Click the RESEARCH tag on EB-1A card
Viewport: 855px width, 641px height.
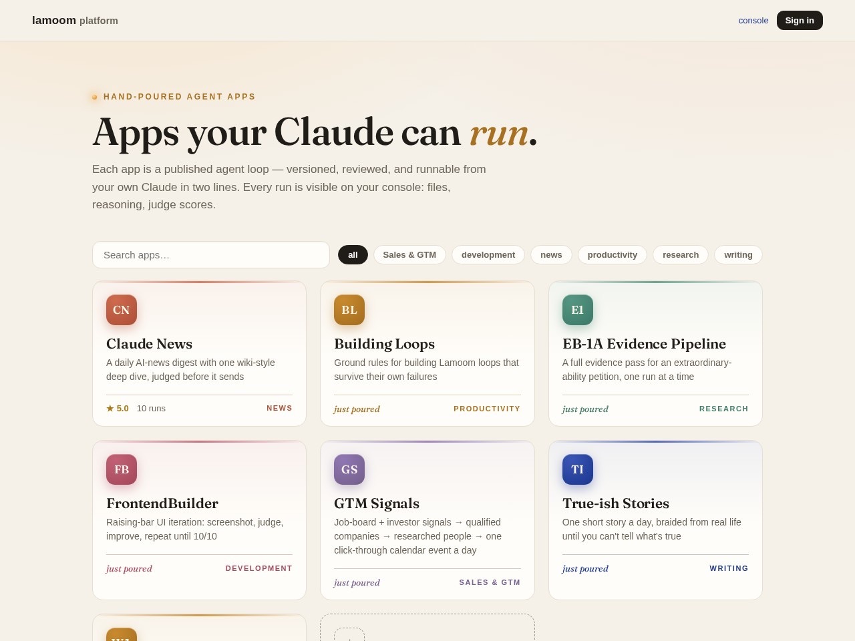pyautogui.click(x=724, y=409)
